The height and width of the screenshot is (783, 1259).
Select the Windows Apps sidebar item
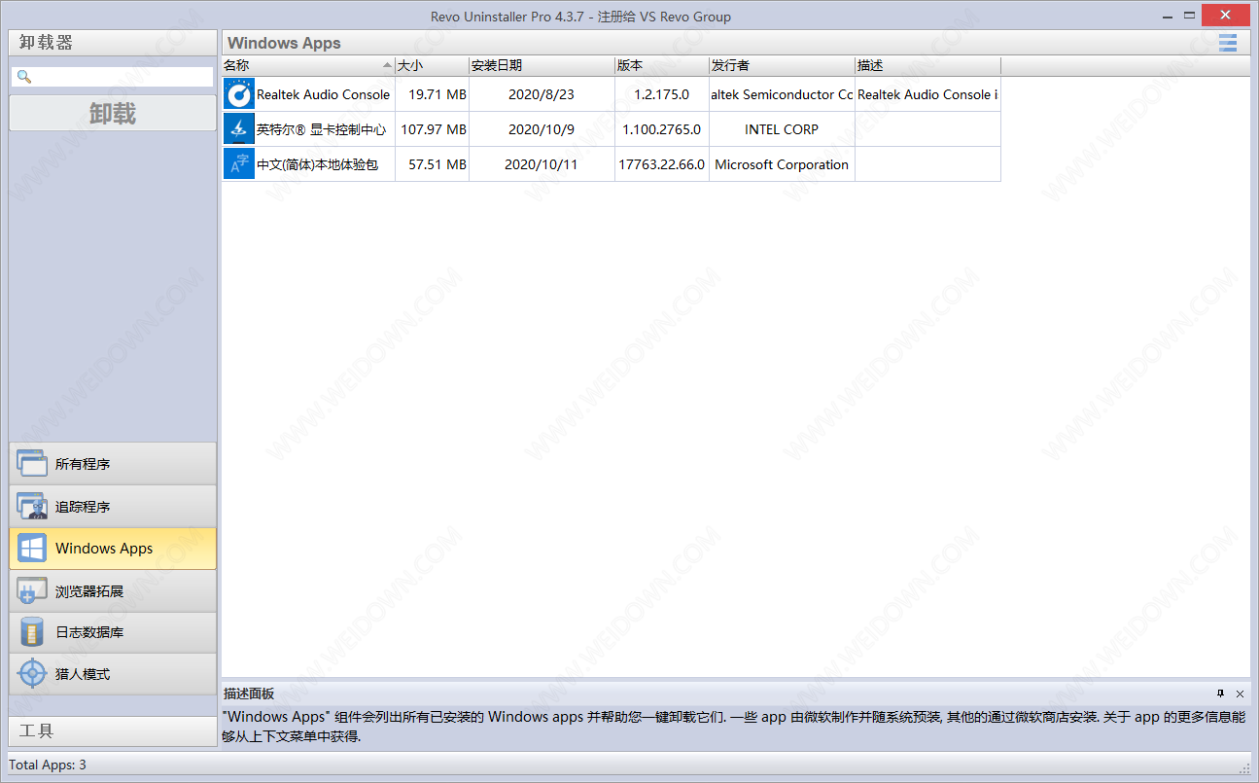pos(113,549)
